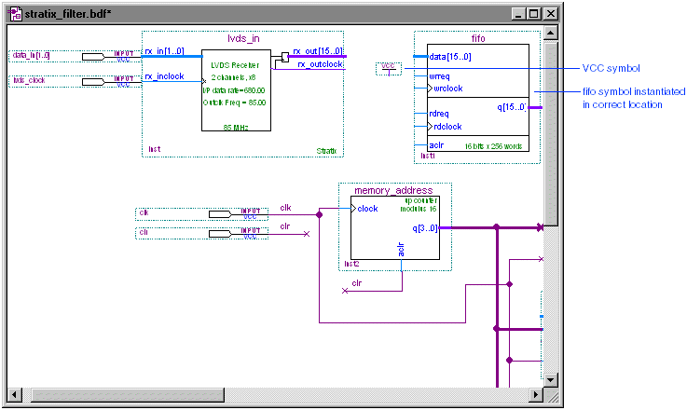Click the aclr port on the fifo block
This screenshot has width=687, height=410.
click(x=436, y=145)
